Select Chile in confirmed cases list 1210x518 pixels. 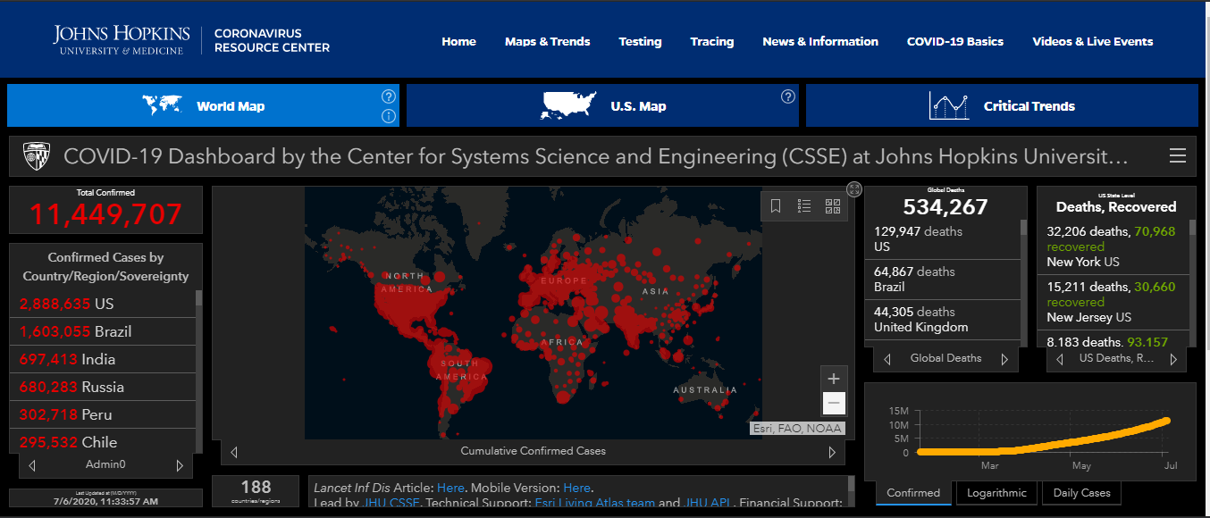click(102, 441)
